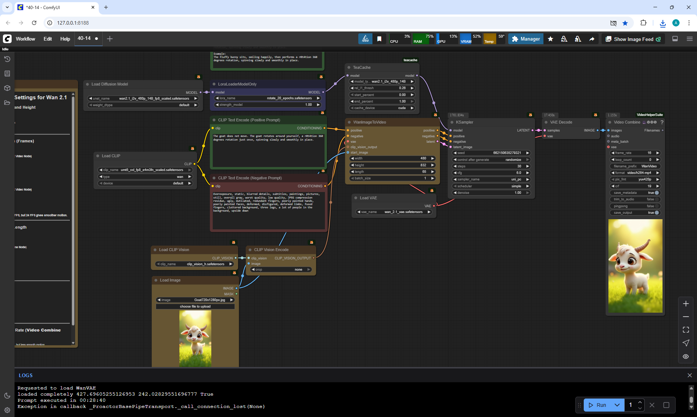Click choose file to upload button

coord(195,307)
